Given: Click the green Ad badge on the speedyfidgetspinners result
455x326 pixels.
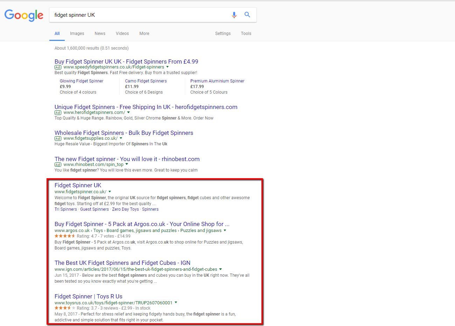Looking at the screenshot, I should [x=58, y=67].
